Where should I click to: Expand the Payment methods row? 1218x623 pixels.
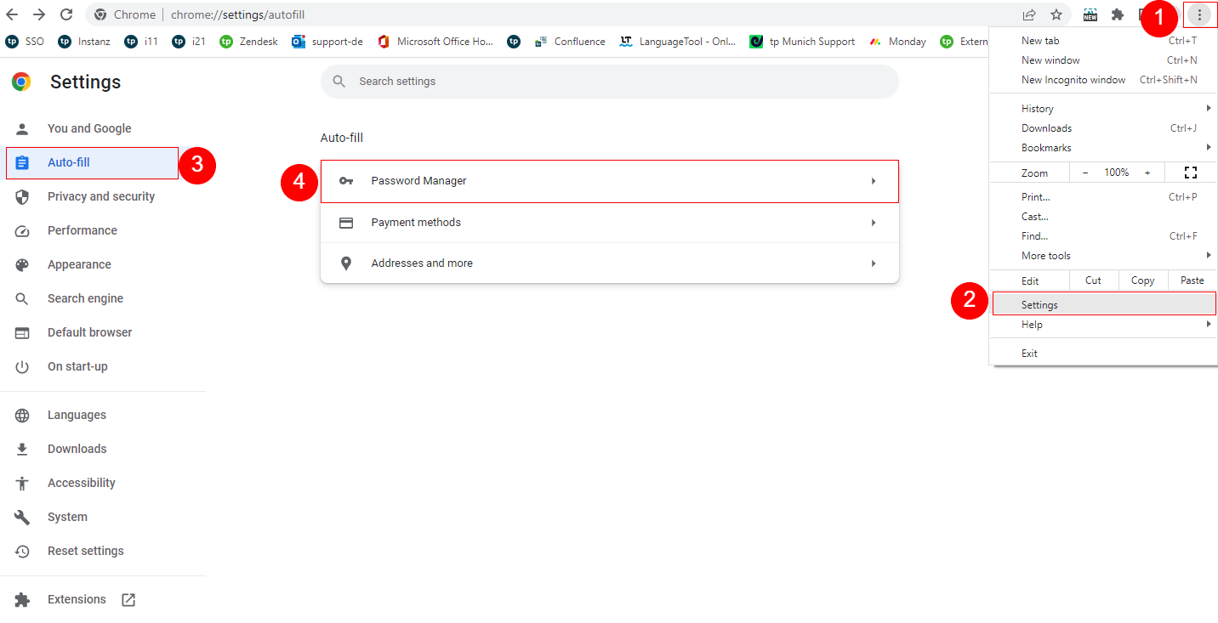click(x=609, y=223)
